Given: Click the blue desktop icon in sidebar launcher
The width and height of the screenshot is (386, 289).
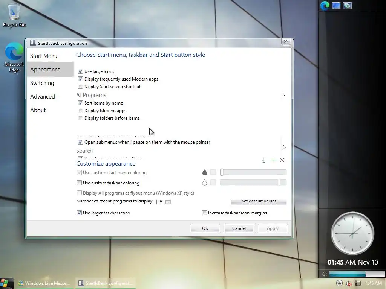Looking at the screenshot, I should tap(336, 6).
